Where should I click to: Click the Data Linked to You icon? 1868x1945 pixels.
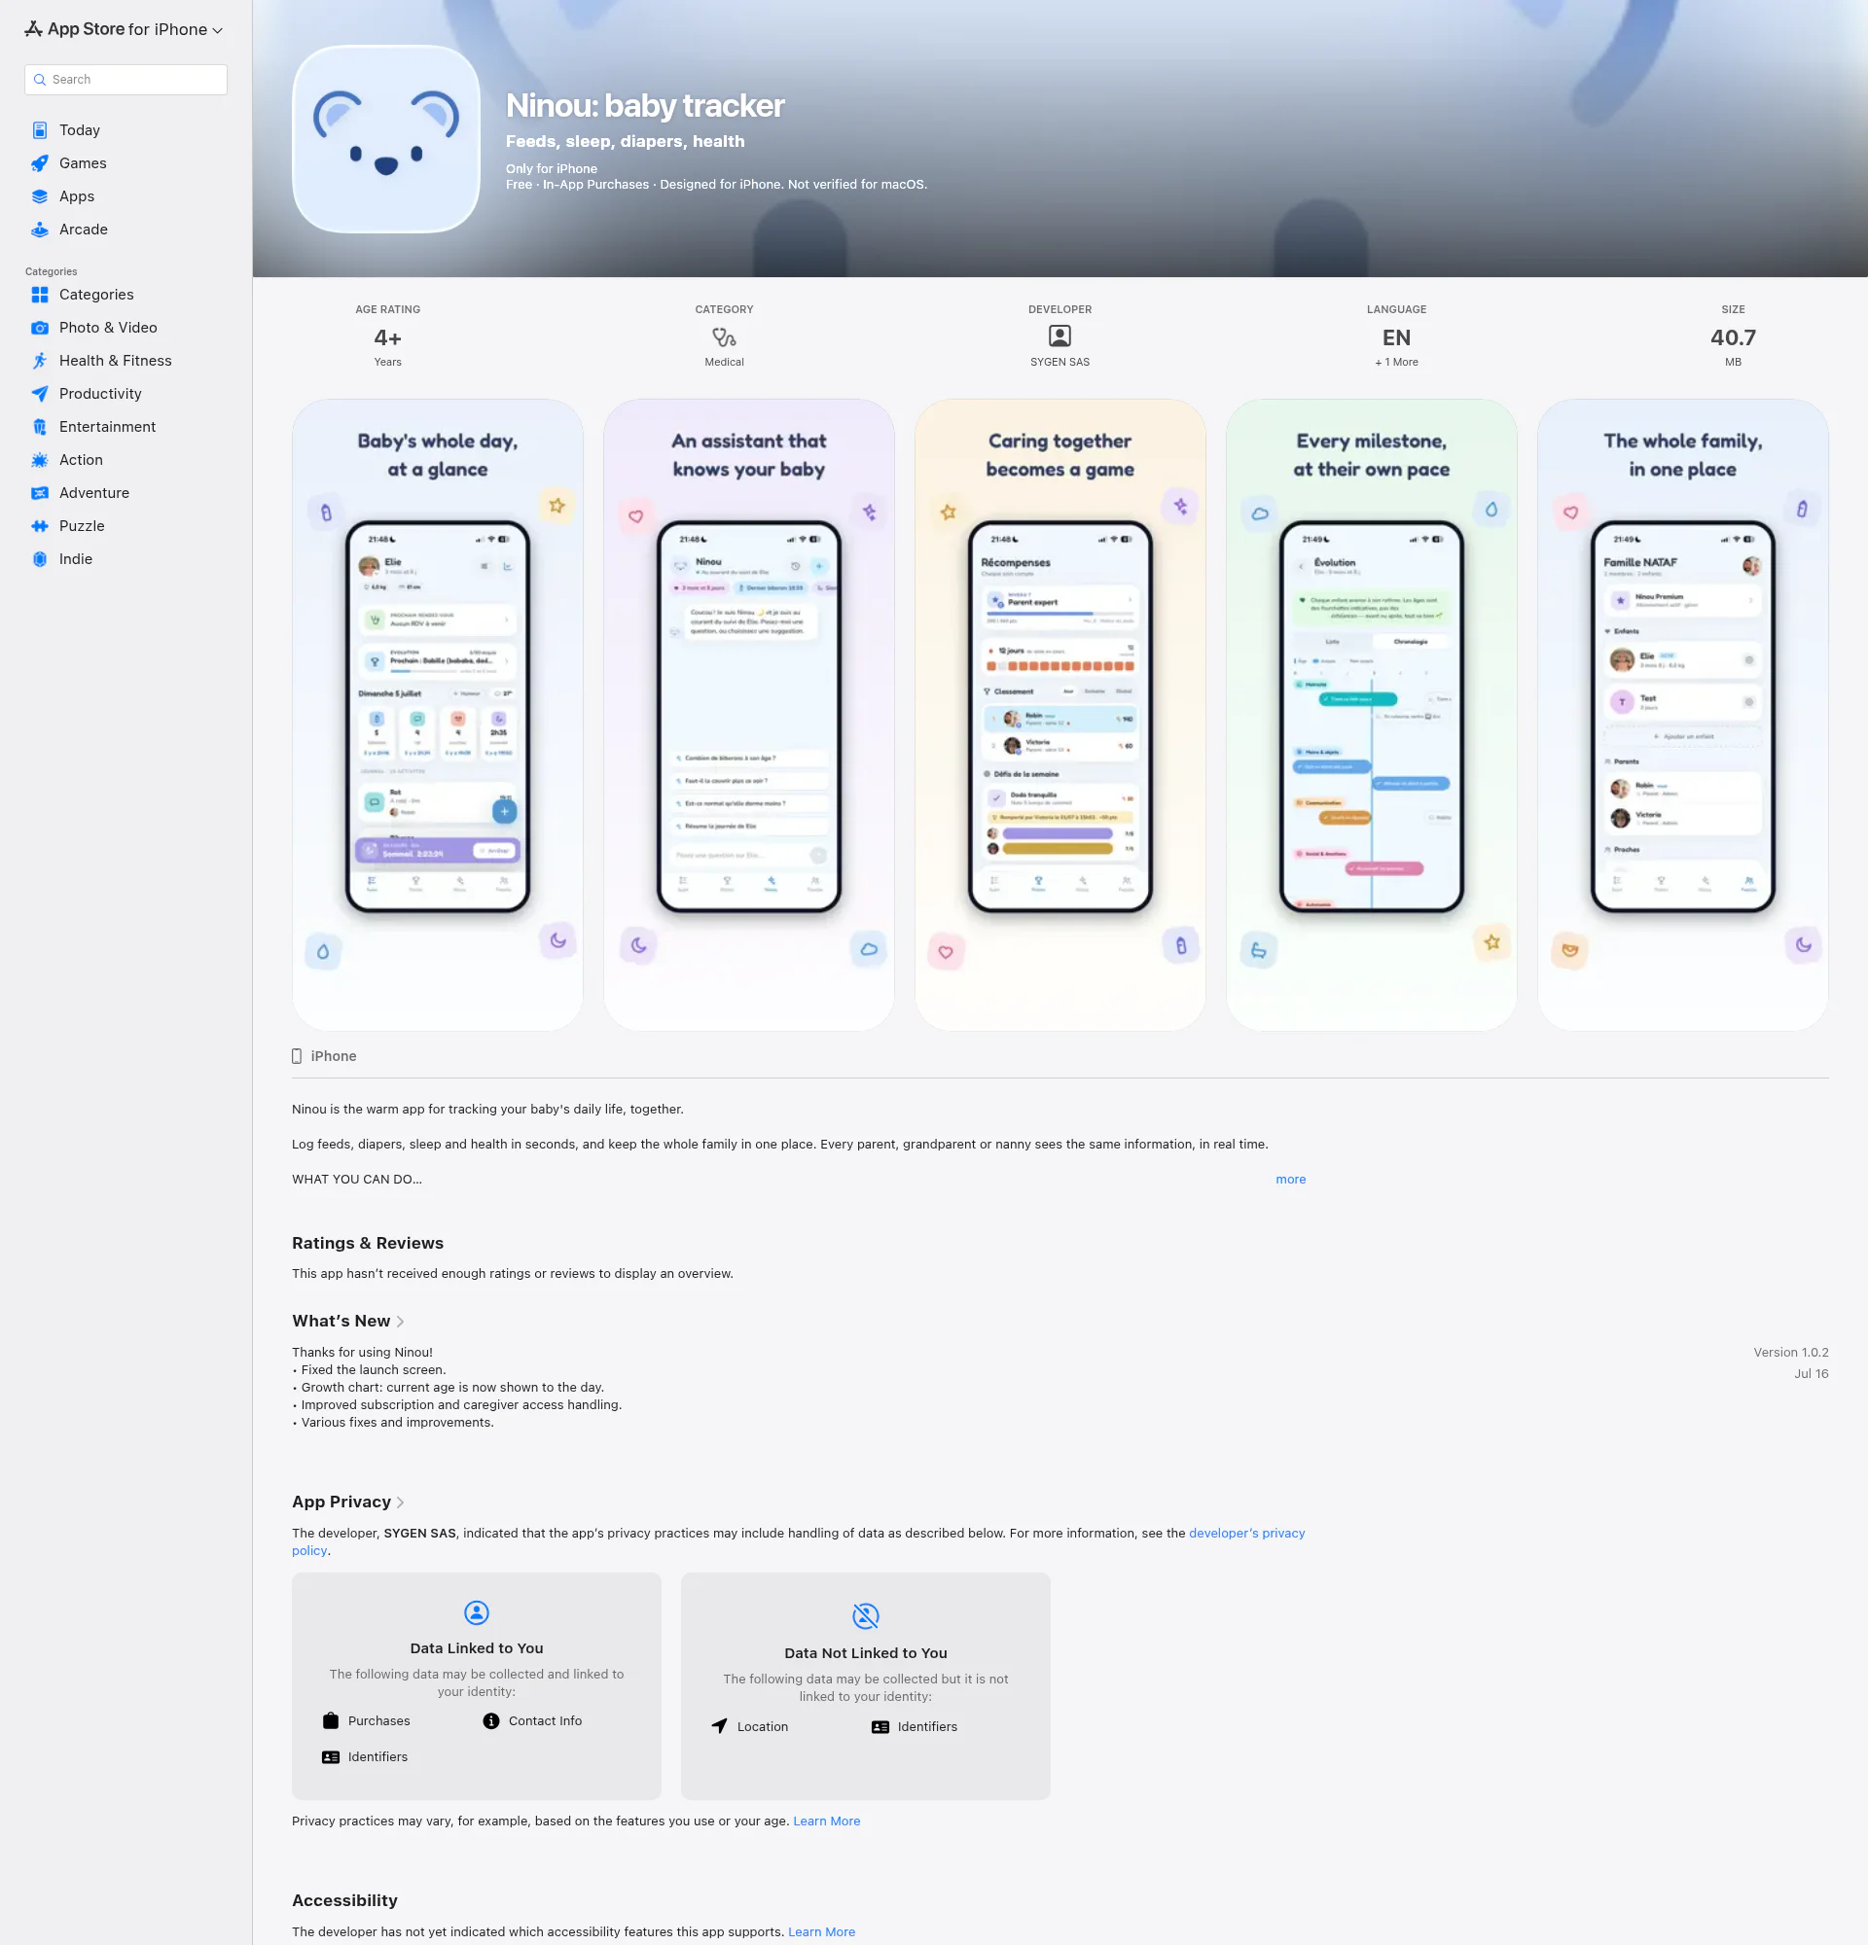pos(477,1612)
